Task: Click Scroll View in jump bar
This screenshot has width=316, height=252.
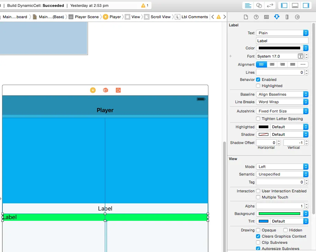Action: coord(158,17)
